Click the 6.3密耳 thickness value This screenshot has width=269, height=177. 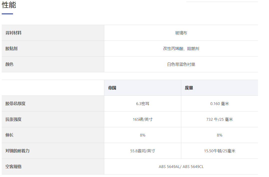pyautogui.click(x=142, y=104)
